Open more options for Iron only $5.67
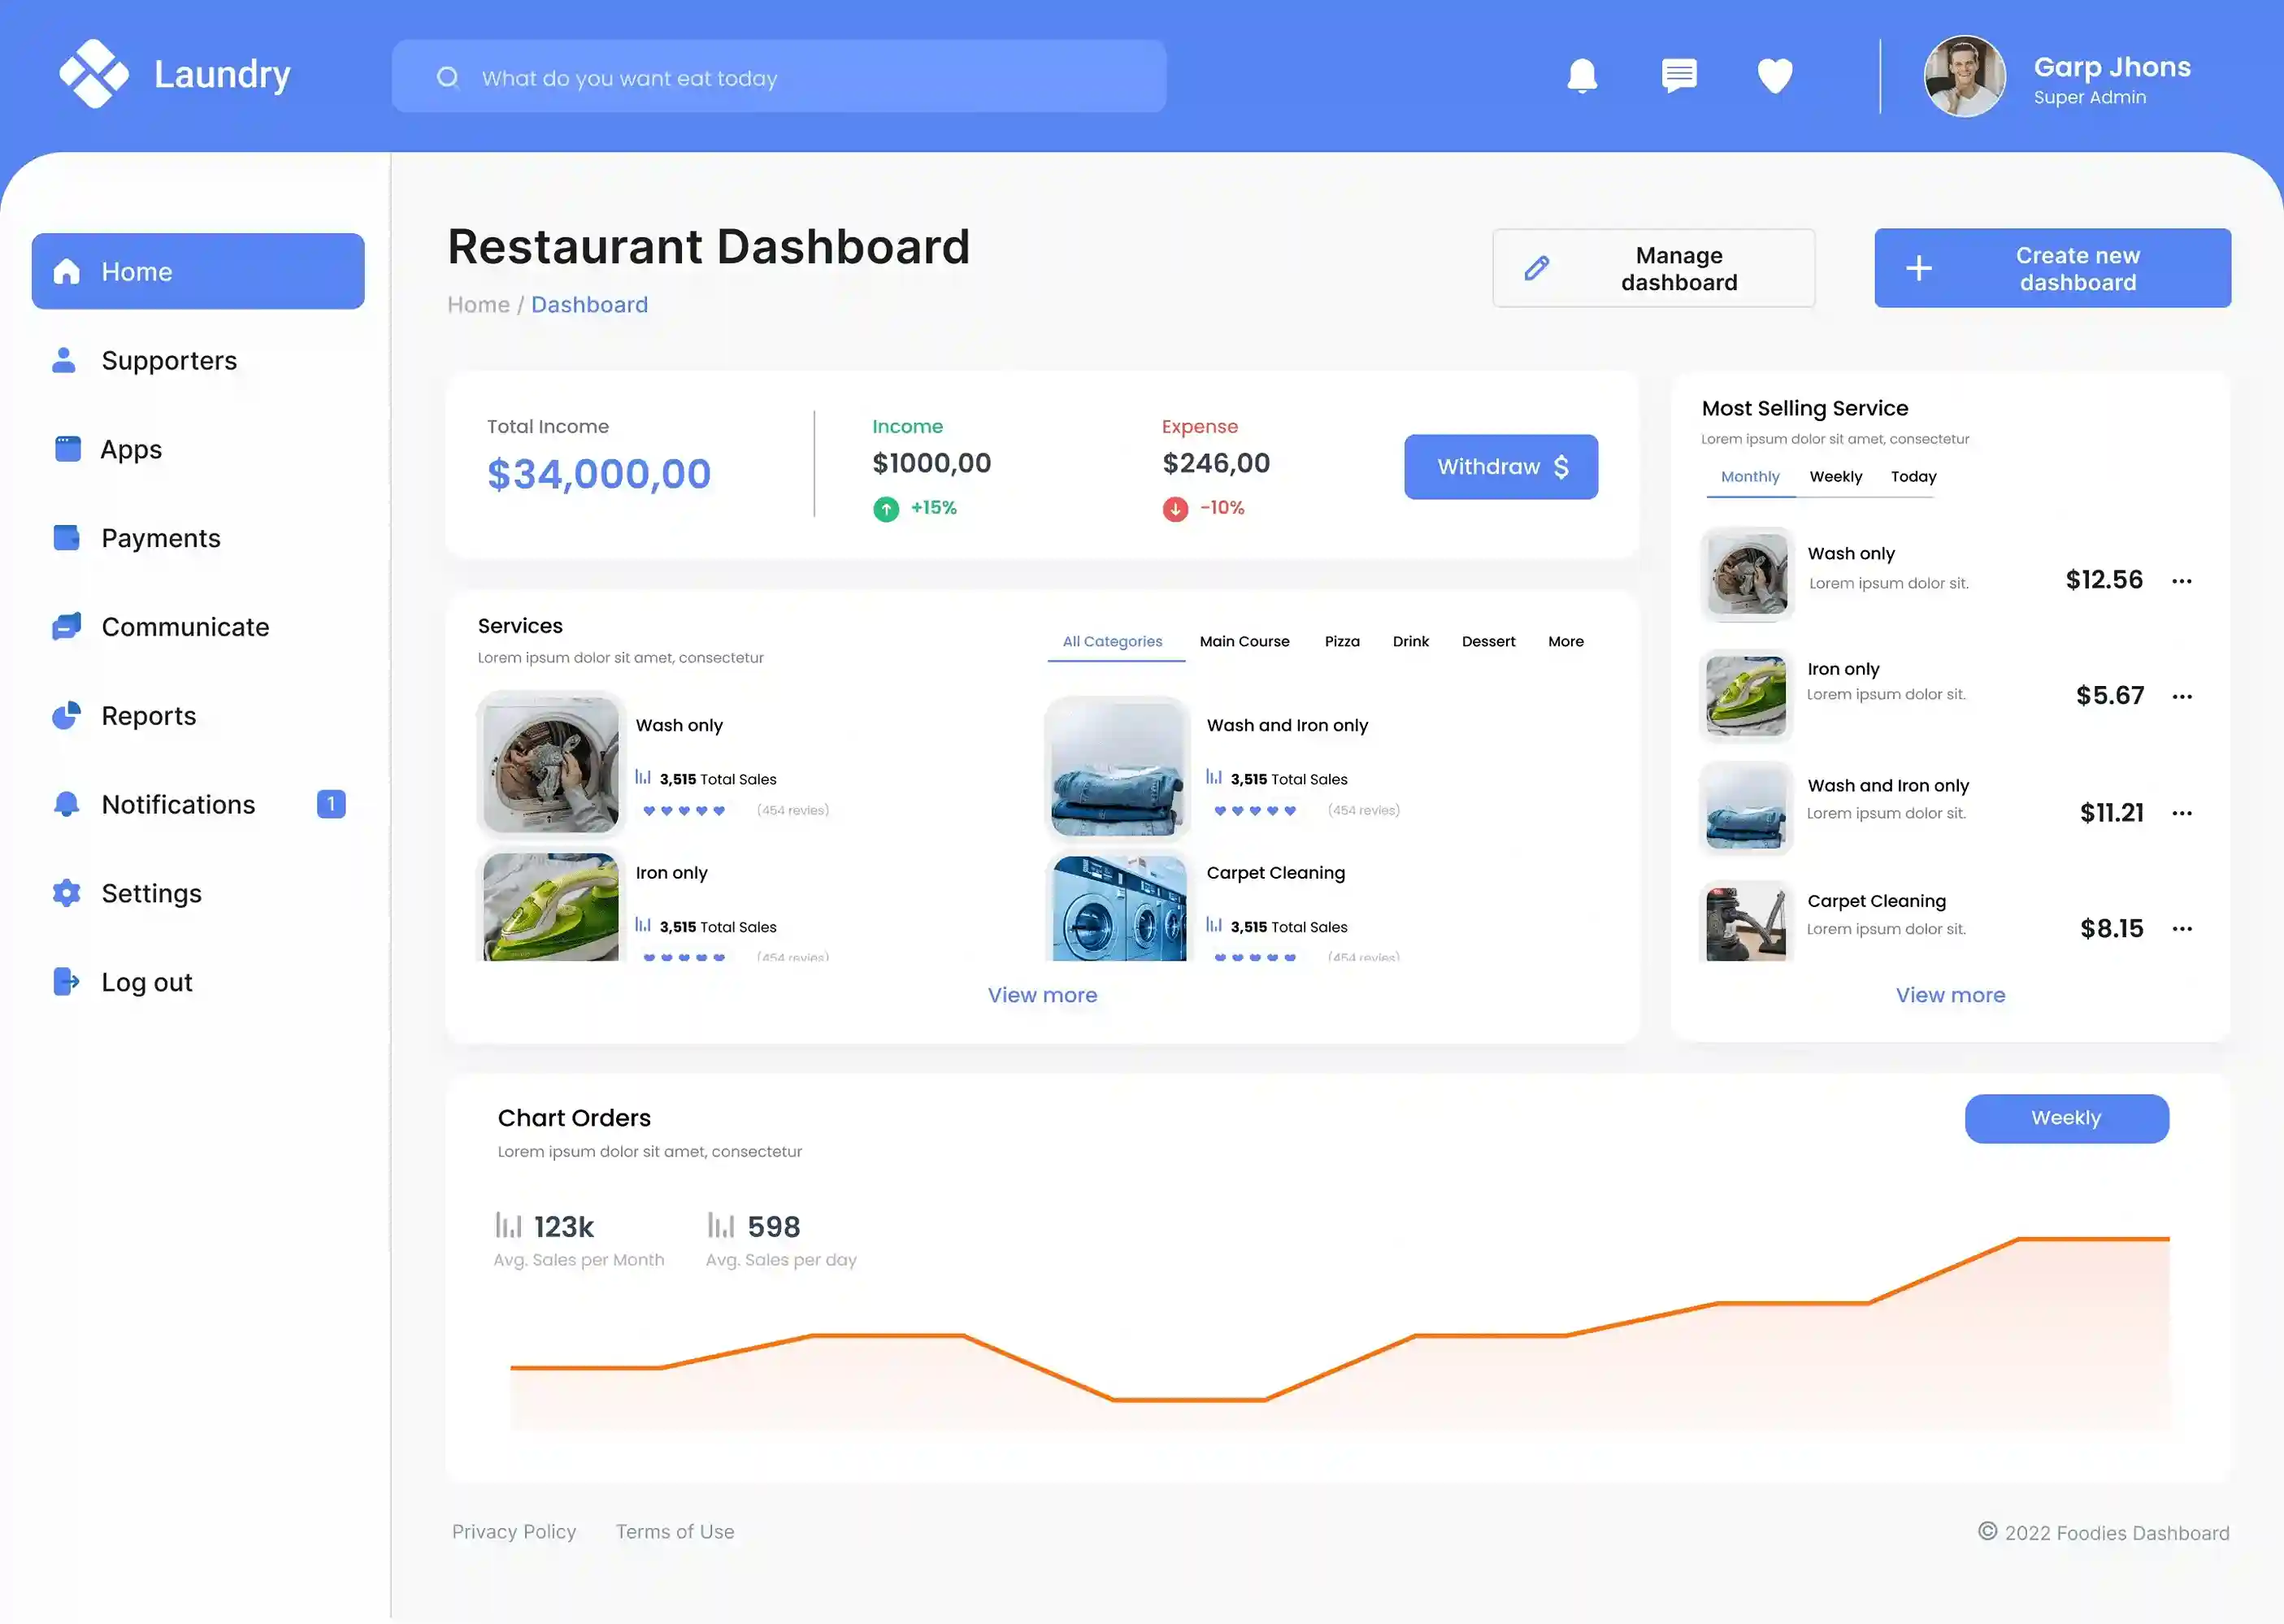 tap(2182, 697)
